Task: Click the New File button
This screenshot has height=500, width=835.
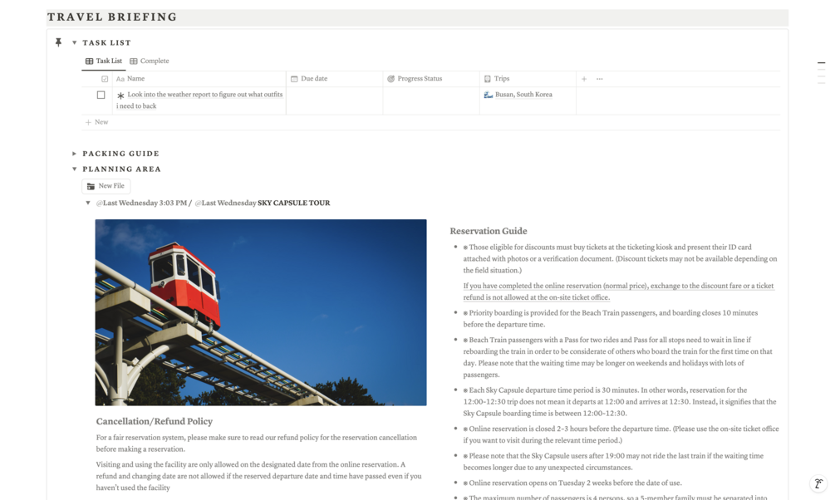Action: (x=106, y=186)
